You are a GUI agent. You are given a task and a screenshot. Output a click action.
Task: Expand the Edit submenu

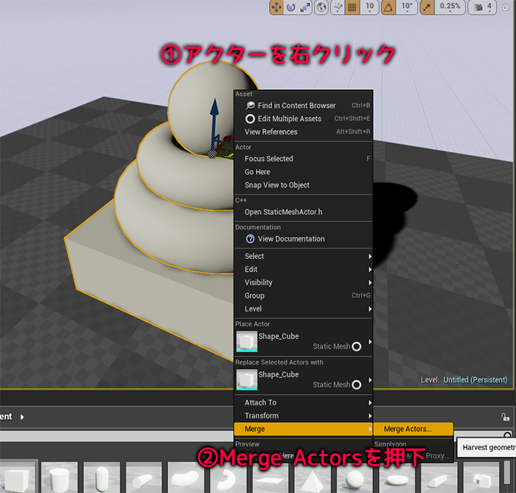tap(303, 269)
